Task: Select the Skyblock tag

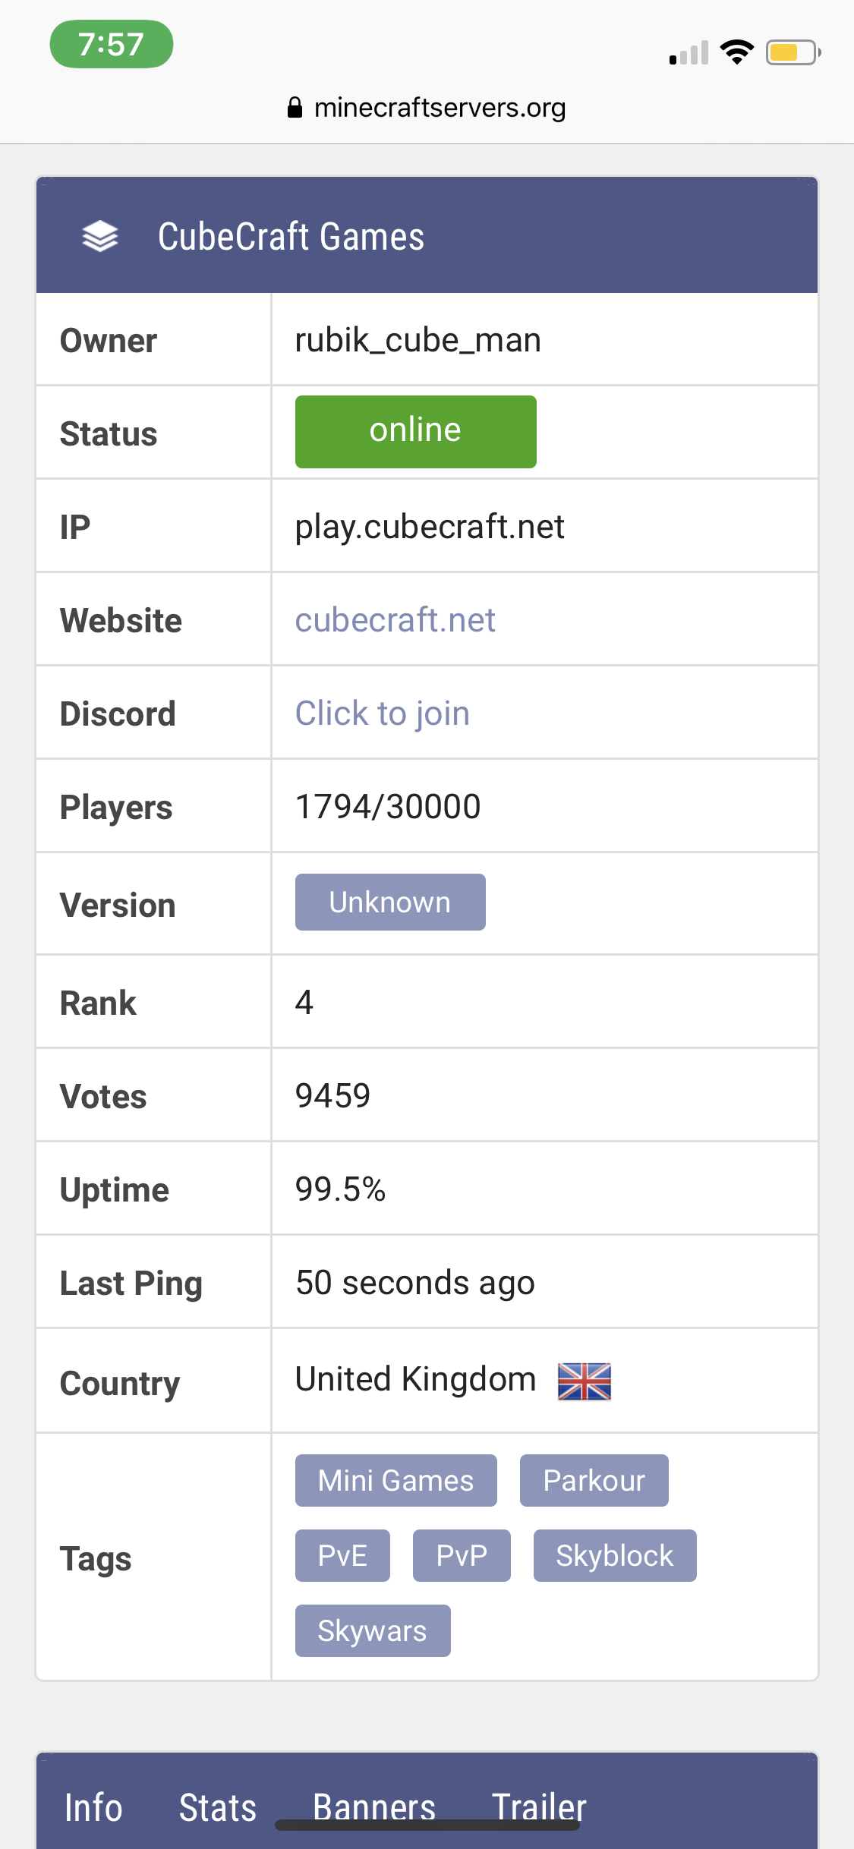Action: click(615, 1555)
